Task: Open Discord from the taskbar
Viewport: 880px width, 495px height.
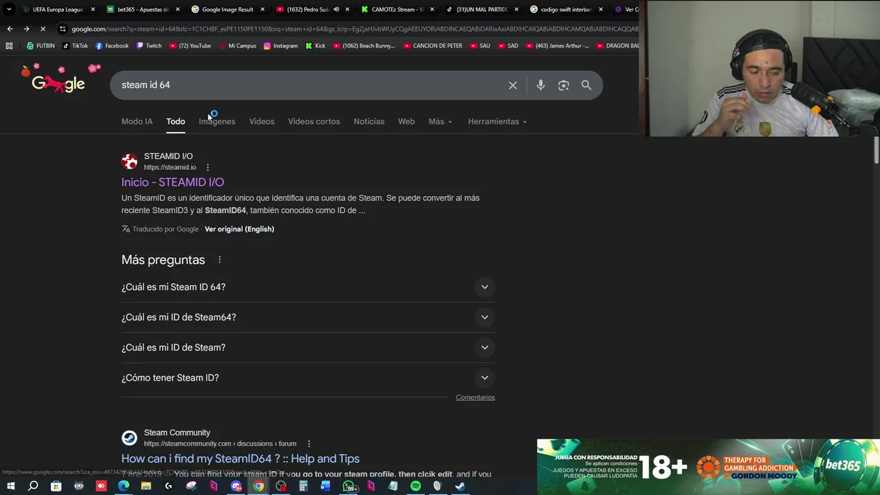Action: 236,486
